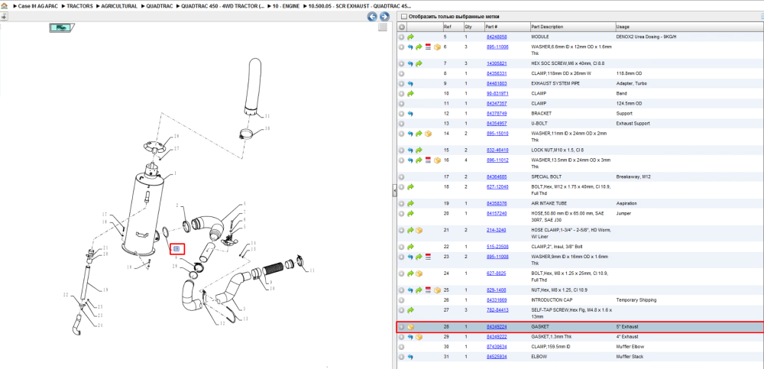Open AGRICULTURAL breadcrumb level

[x=119, y=6]
